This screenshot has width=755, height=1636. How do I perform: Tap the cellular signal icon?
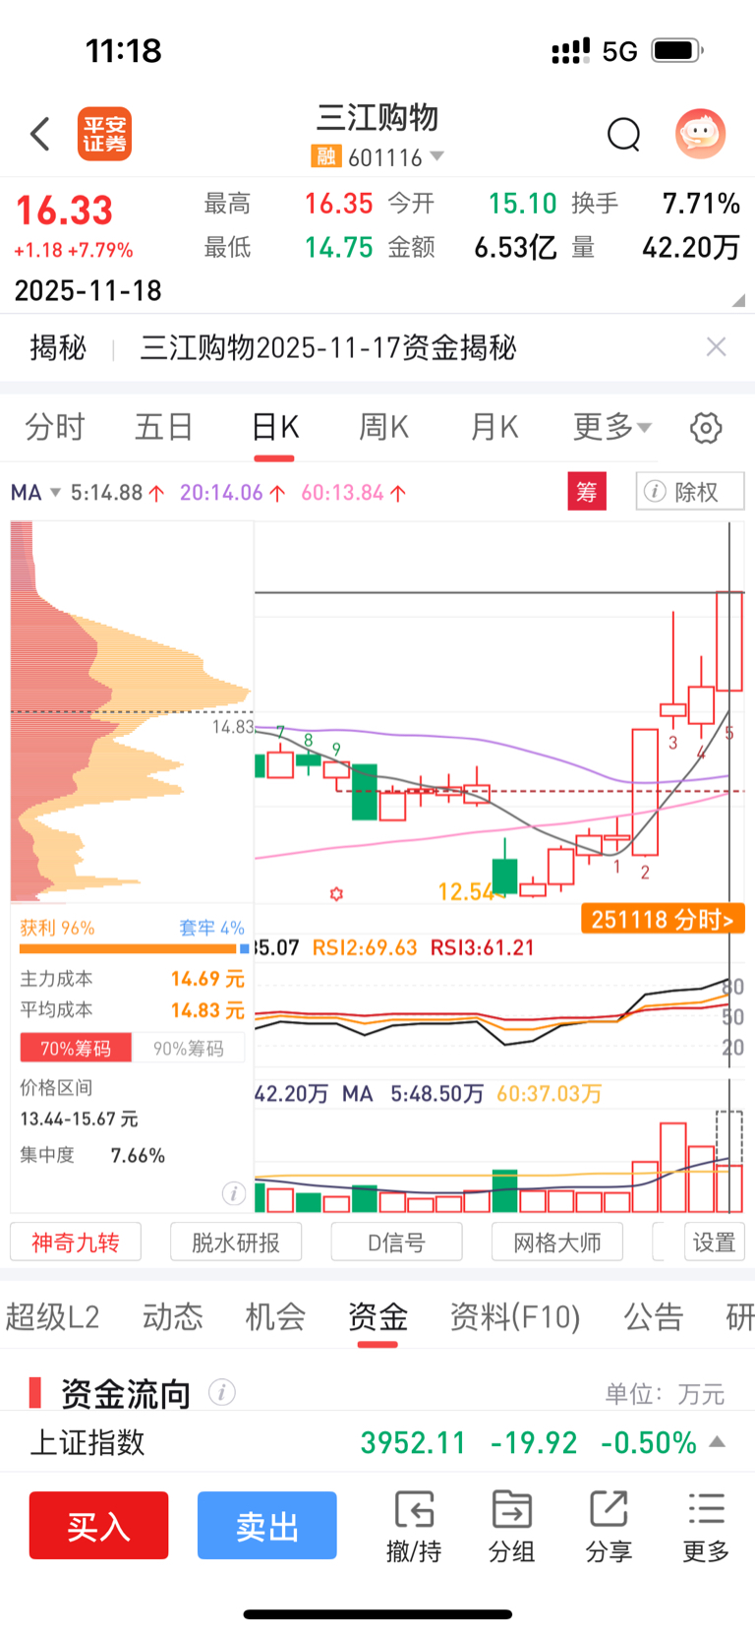pyautogui.click(x=570, y=50)
